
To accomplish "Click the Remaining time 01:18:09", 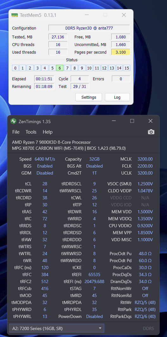I will (x=44, y=86).
